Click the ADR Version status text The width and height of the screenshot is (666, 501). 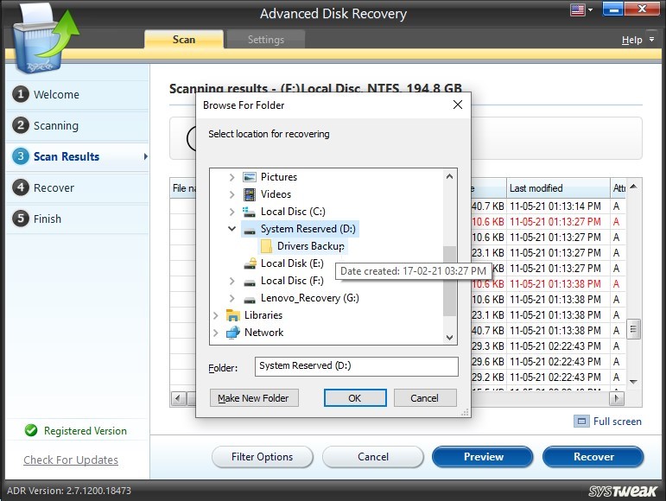[x=69, y=491]
